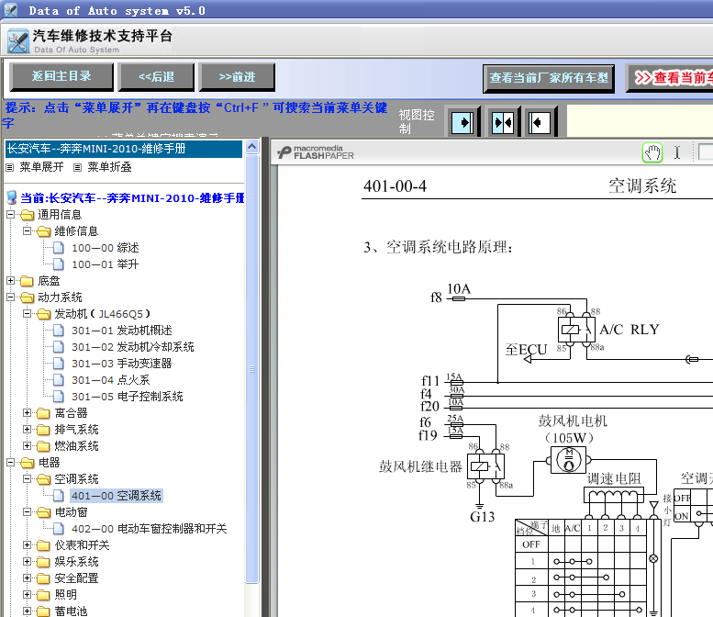Open 301—03 手动变速器 document
Screen dimensions: 713x617
pos(122,364)
